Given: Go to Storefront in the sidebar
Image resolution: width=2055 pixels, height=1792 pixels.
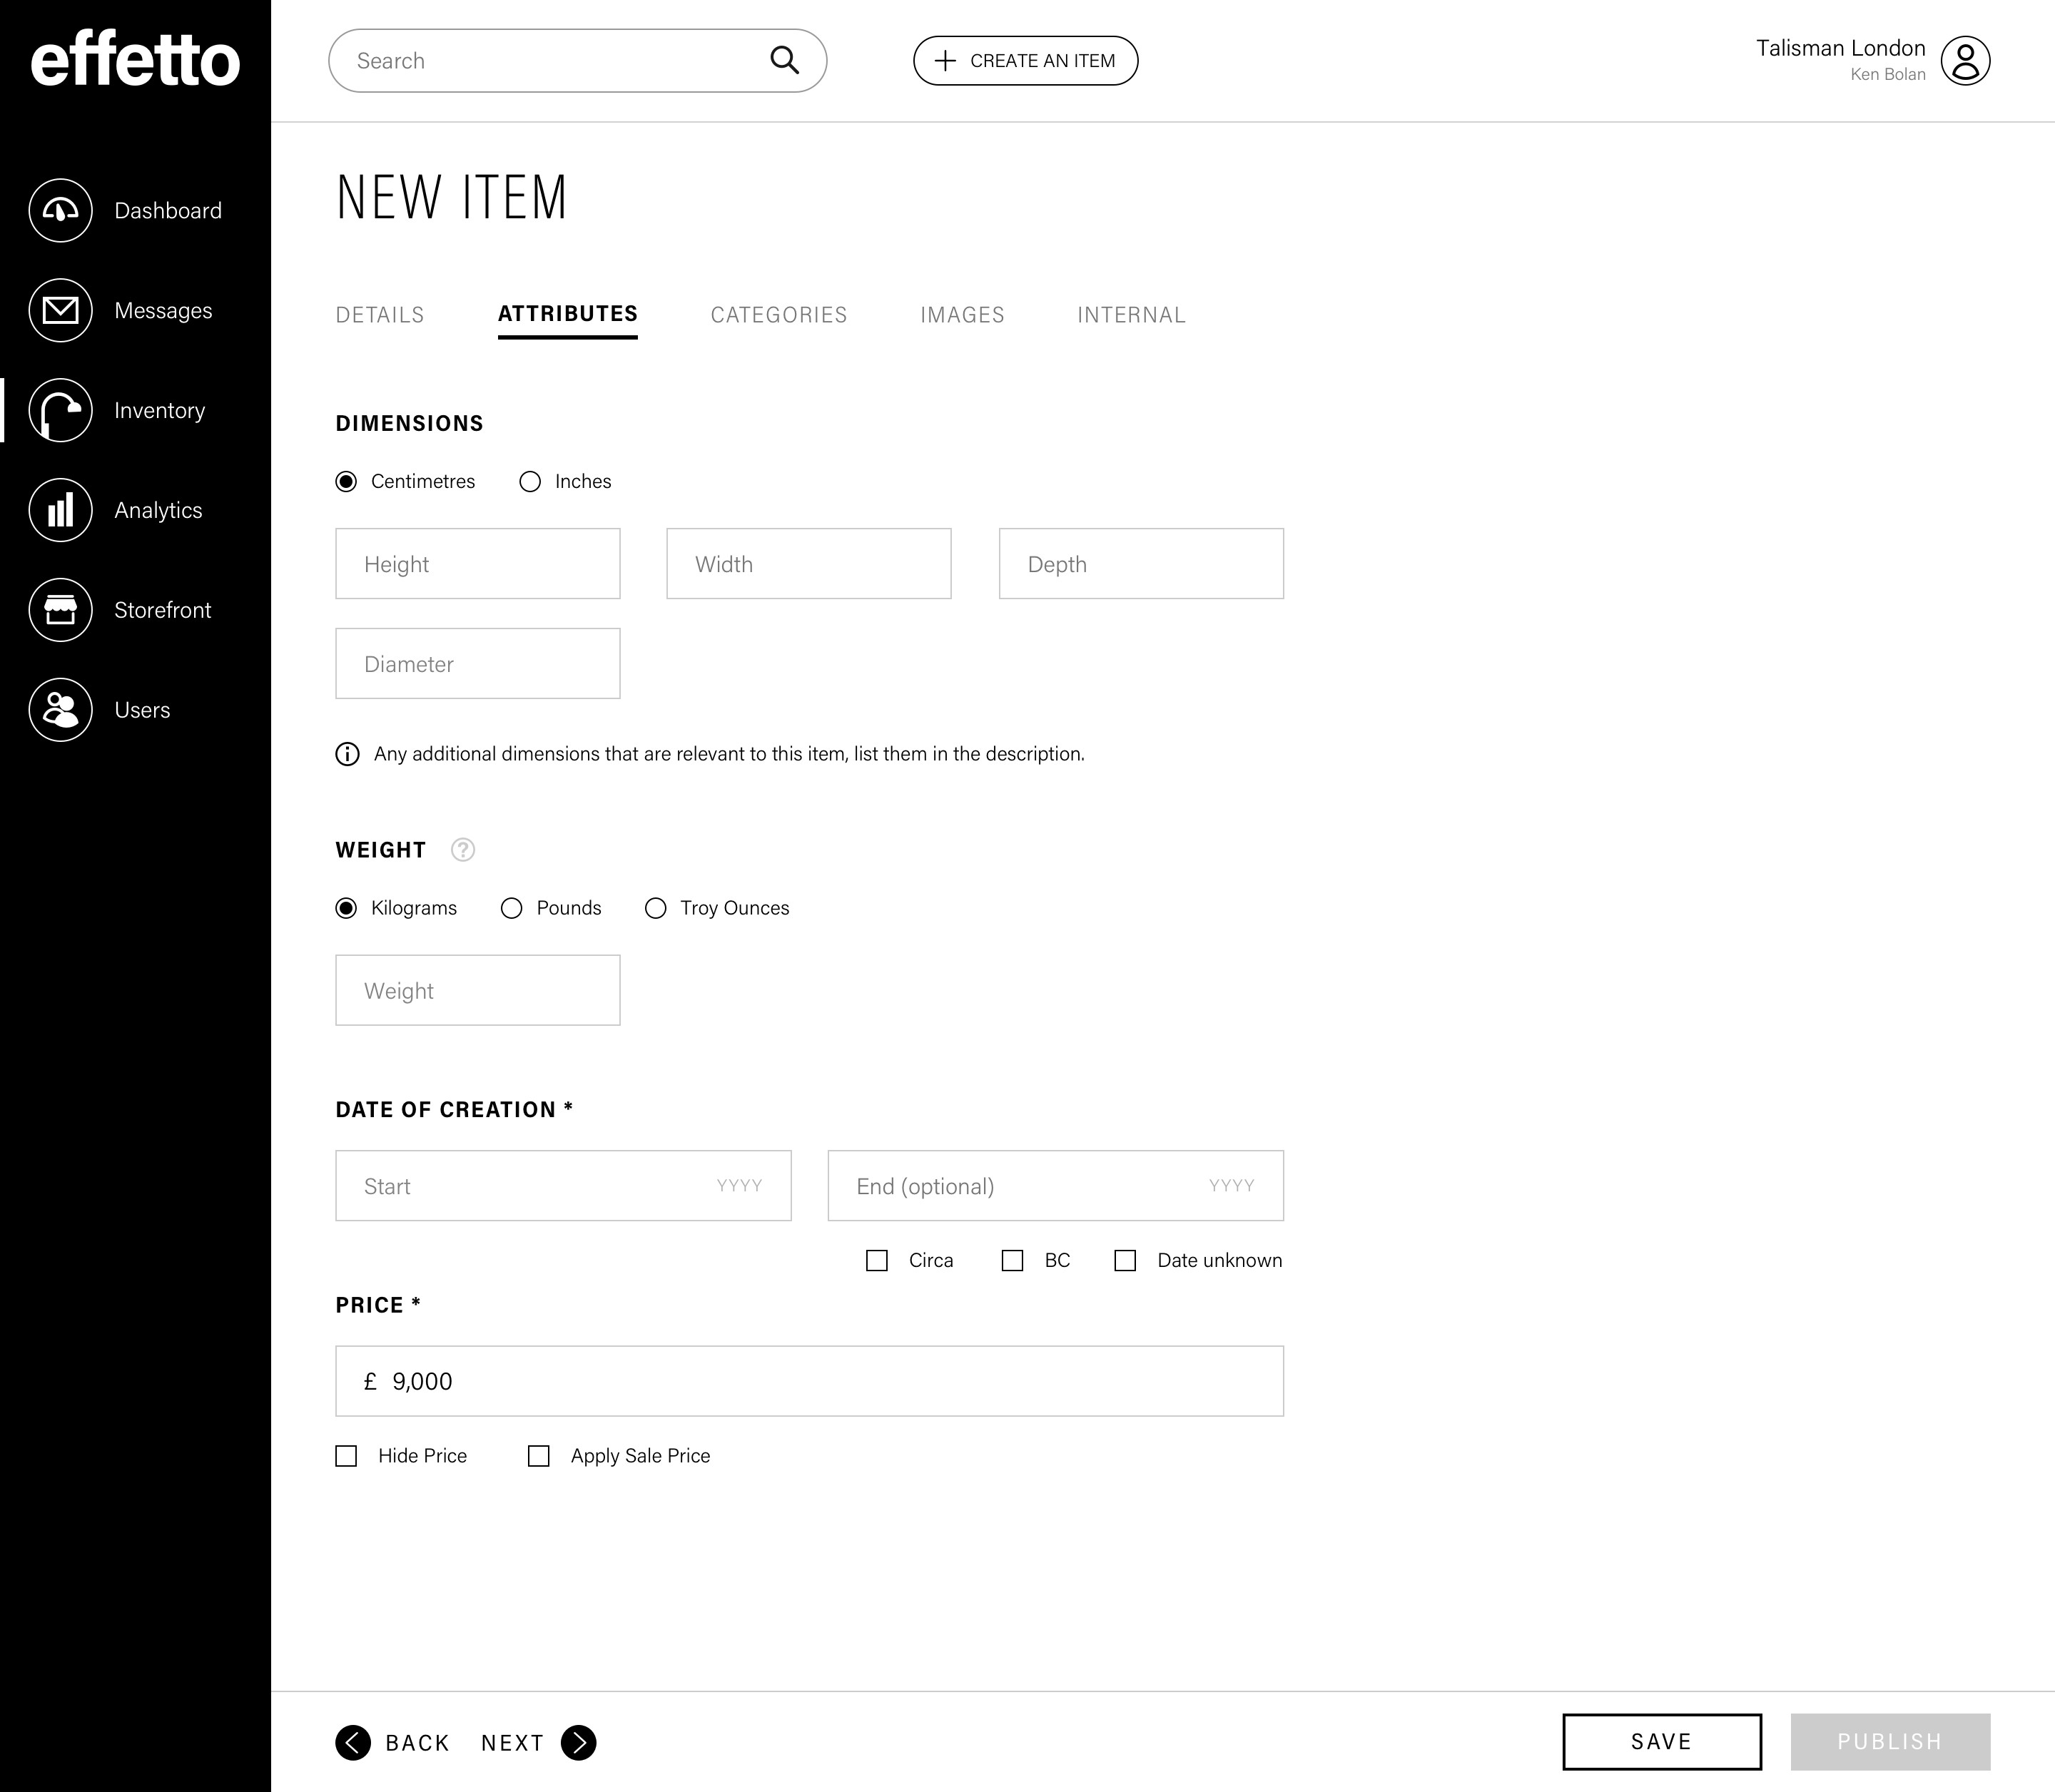Looking at the screenshot, I should pos(163,611).
